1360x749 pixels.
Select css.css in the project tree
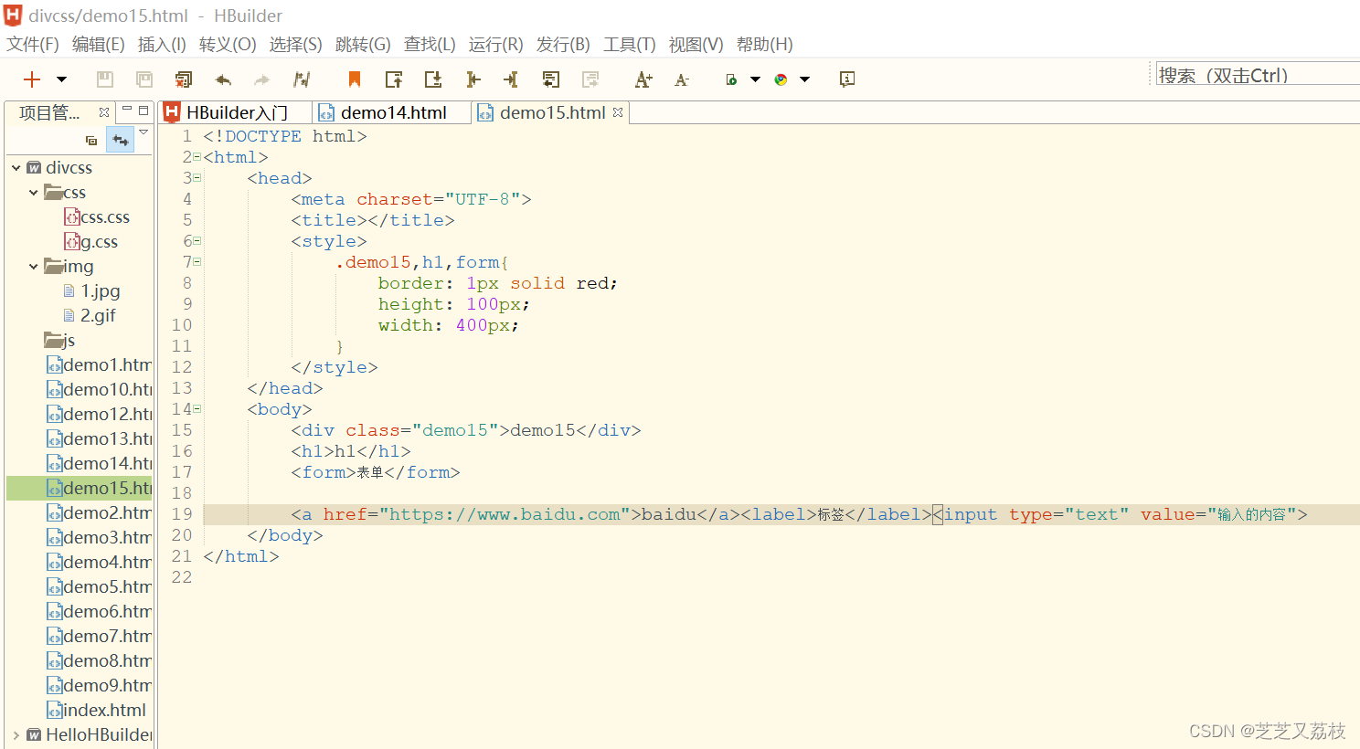click(97, 217)
